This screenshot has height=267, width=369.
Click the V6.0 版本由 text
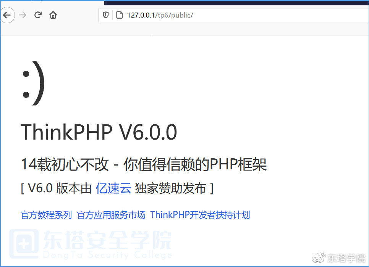click(x=60, y=188)
